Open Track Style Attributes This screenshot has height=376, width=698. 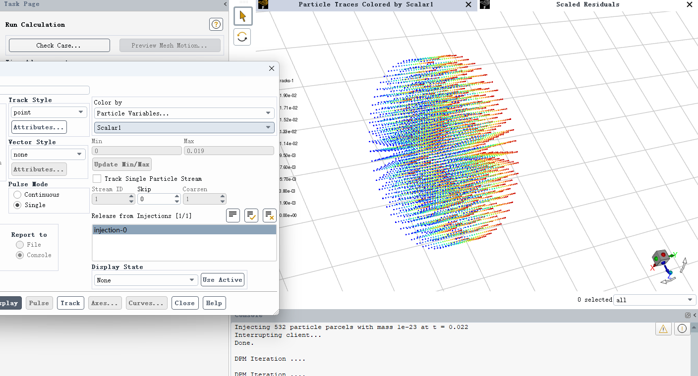(39, 127)
